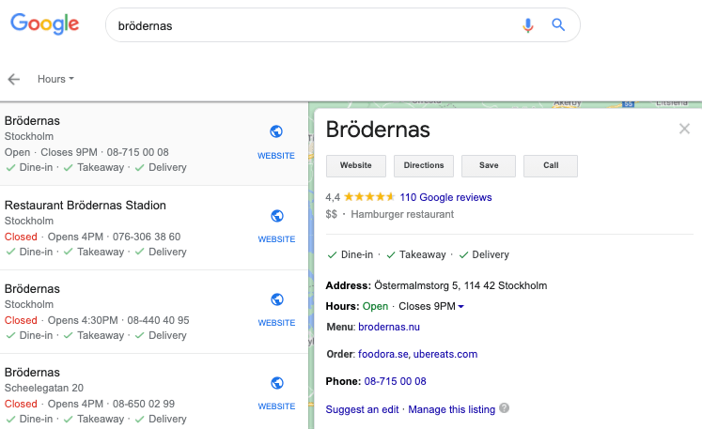Go back with the left arrow icon
702x429 pixels.
tap(14, 79)
